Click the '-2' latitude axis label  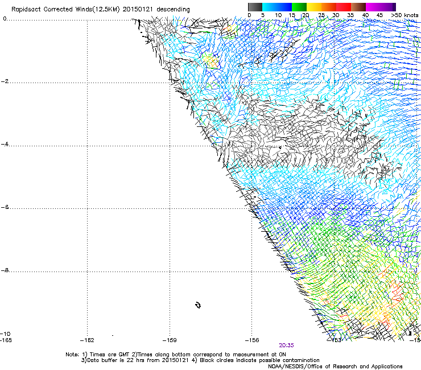(x=5, y=81)
